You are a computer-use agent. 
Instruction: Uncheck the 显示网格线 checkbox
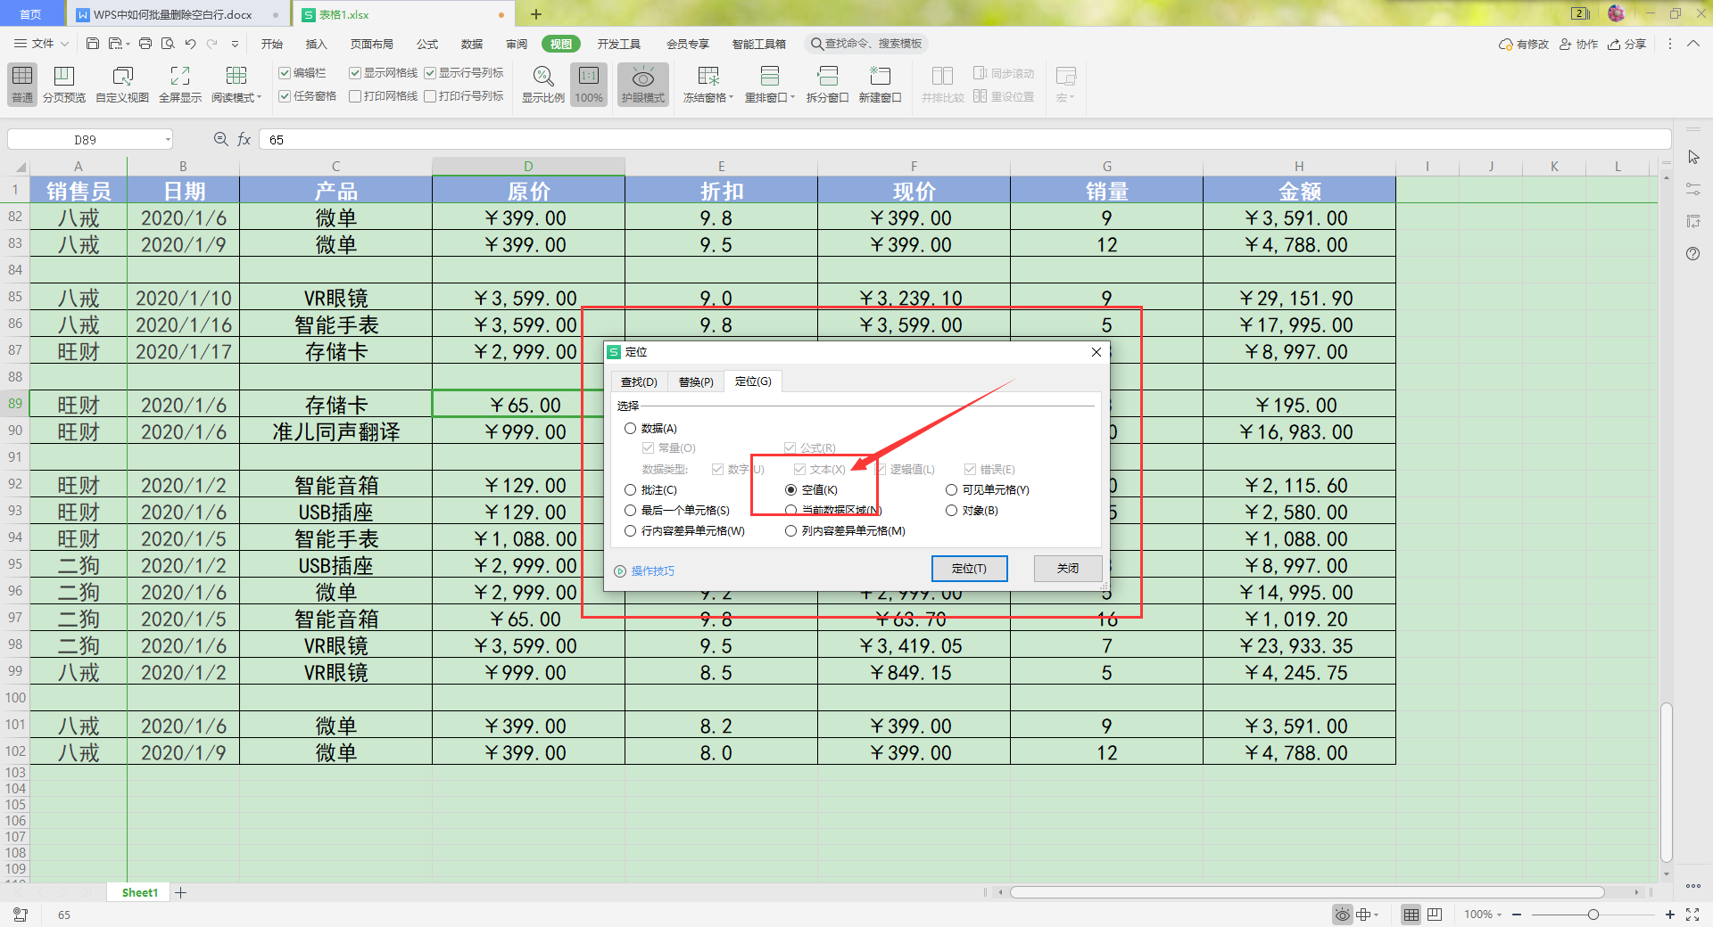tap(355, 73)
